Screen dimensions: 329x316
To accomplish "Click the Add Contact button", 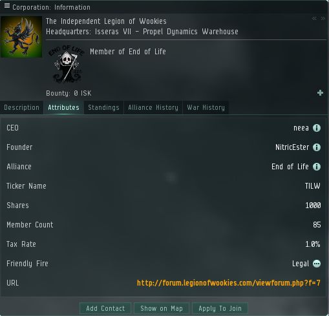I will tap(105, 308).
